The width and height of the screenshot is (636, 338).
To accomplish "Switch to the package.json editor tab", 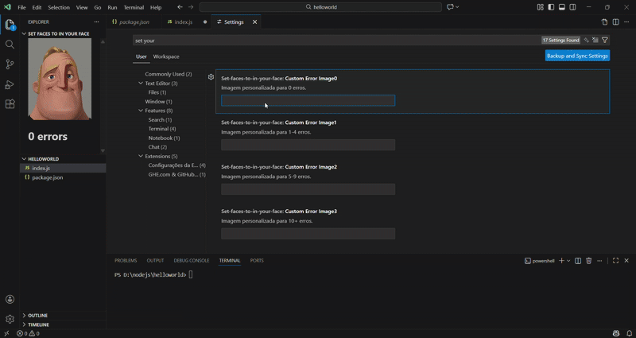I will (134, 22).
